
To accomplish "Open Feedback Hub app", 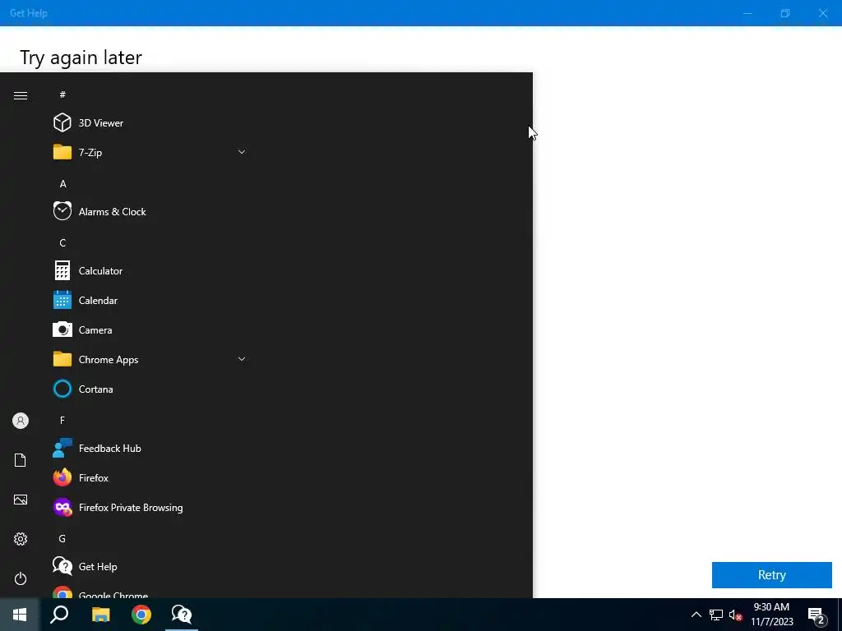I will pos(150,448).
